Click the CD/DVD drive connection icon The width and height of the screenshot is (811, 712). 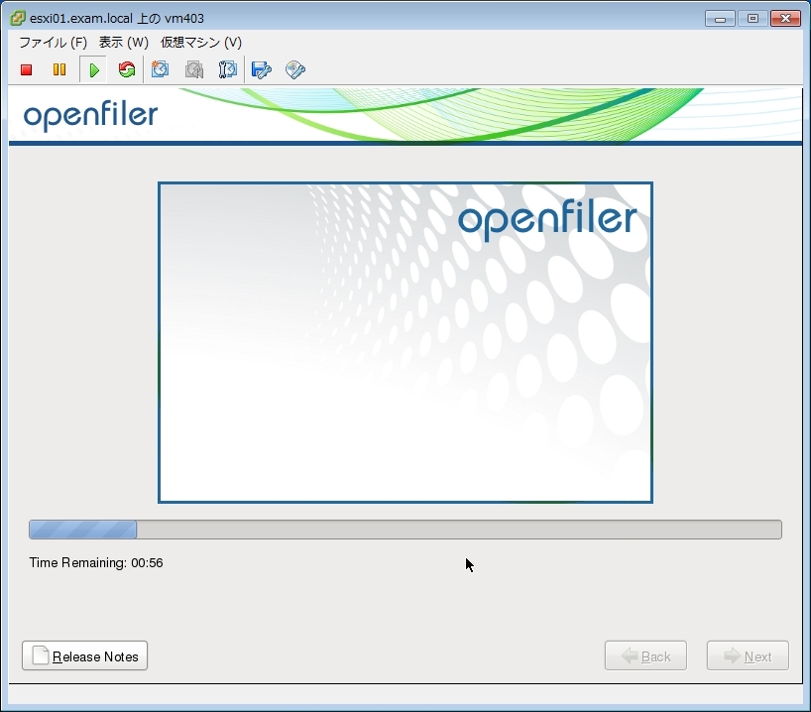click(x=295, y=69)
